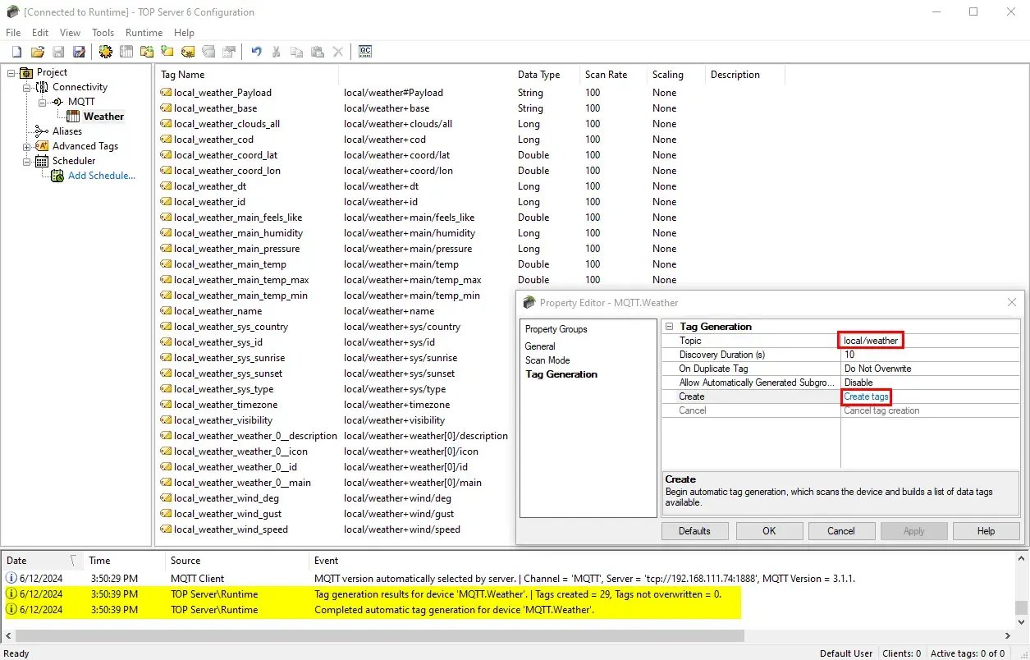Undo the last action
The width and height of the screenshot is (1030, 660).
[255, 51]
